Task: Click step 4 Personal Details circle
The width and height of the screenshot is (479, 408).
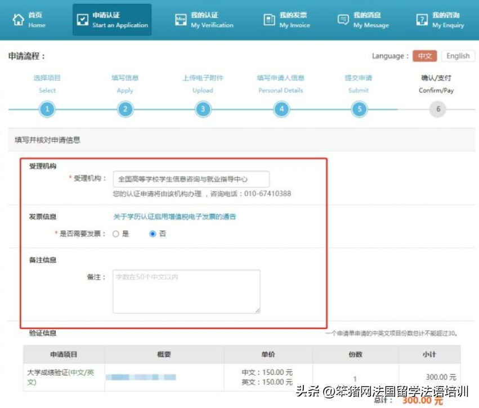Action: tap(281, 109)
